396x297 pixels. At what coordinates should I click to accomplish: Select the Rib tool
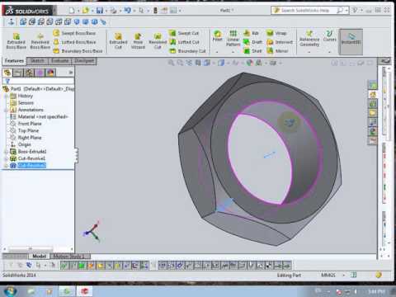coord(252,33)
